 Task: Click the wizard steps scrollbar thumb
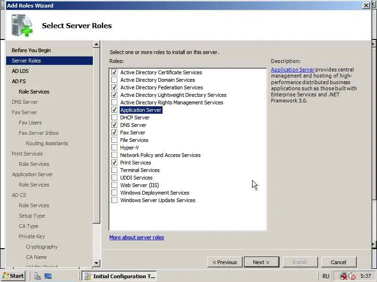[97, 135]
